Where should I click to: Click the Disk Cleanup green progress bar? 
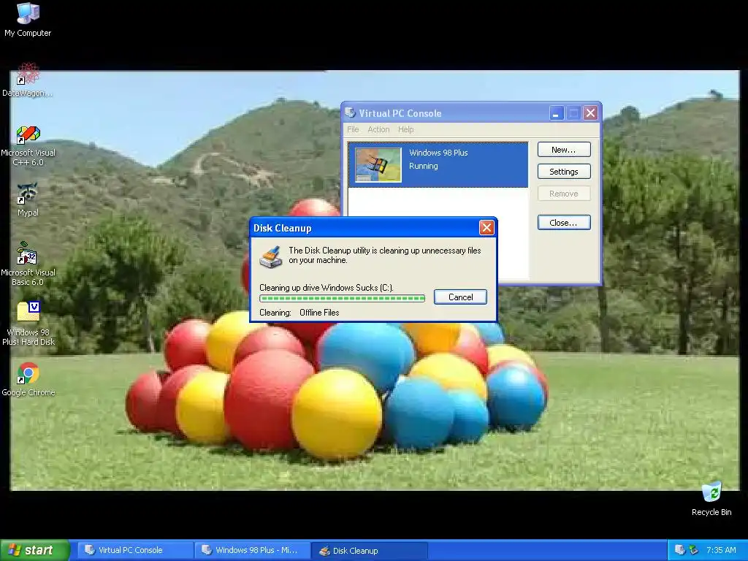coord(342,299)
